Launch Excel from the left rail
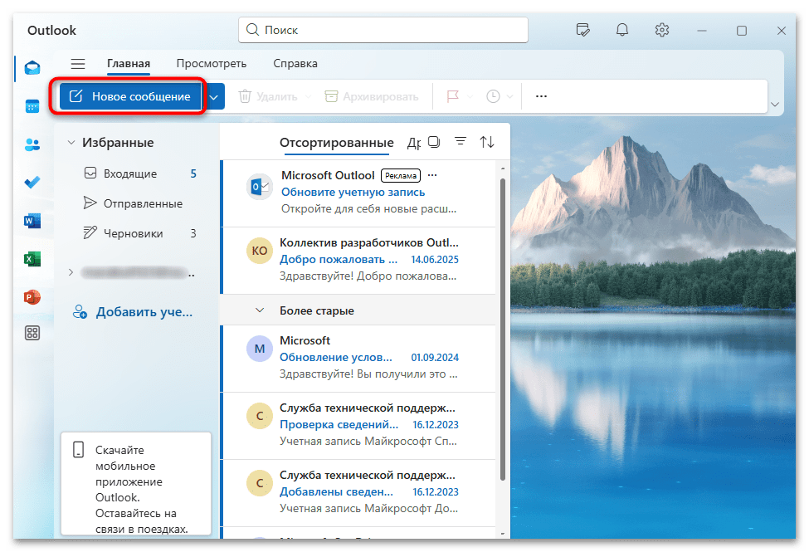Image resolution: width=809 pixels, height=552 pixels. (x=32, y=259)
